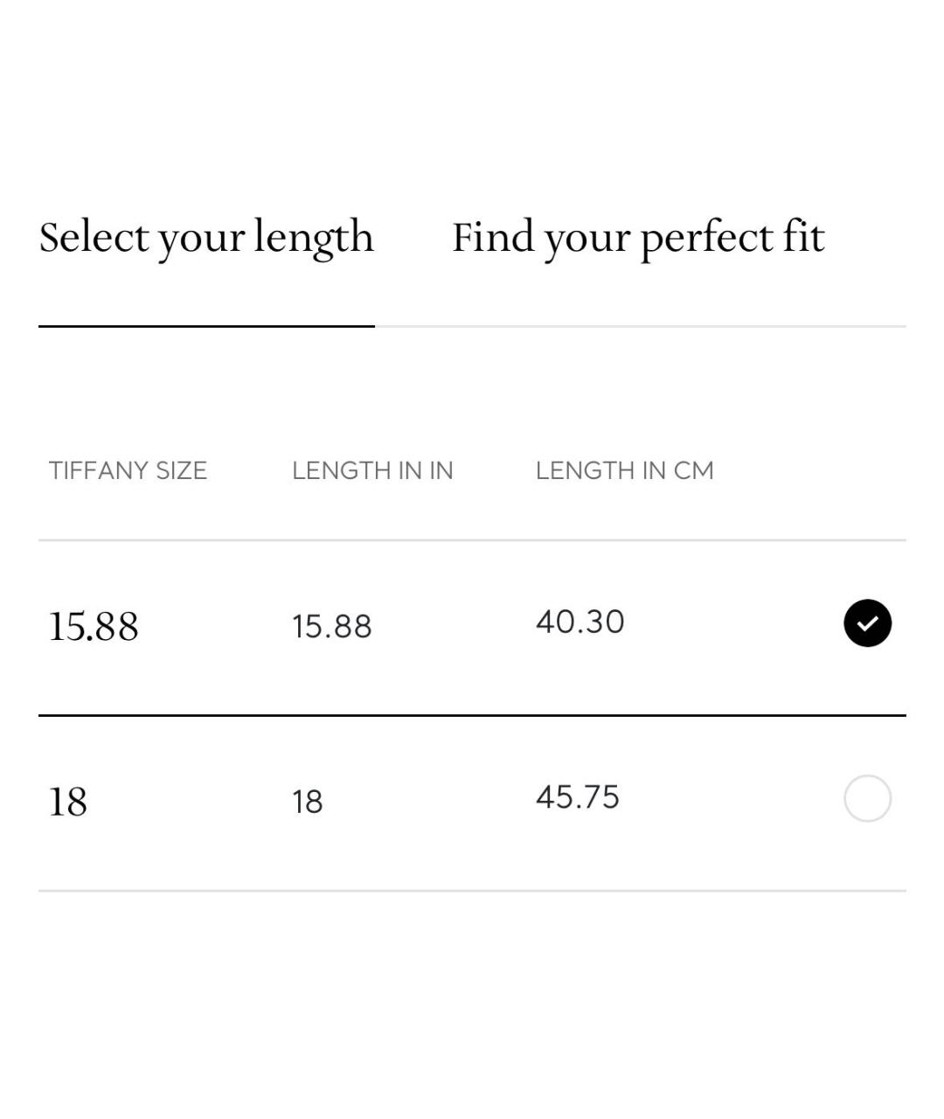Click the TIFFANY SIZE column header
944x1119 pixels.
128,470
